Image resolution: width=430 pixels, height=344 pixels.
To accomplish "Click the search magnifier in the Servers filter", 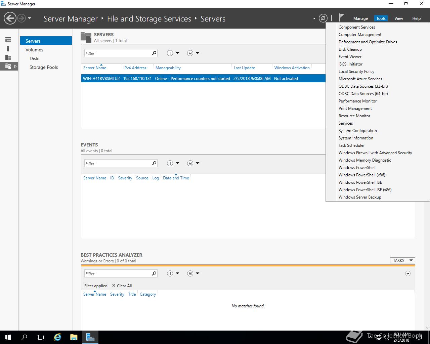I will (154, 53).
